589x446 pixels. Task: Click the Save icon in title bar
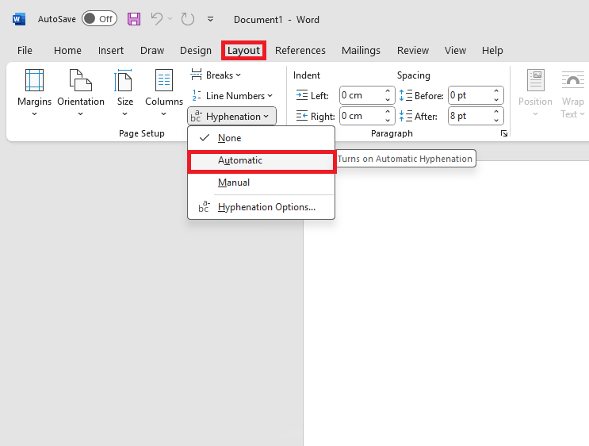134,19
